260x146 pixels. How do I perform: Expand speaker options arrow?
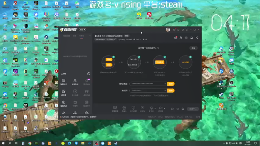[164, 108]
